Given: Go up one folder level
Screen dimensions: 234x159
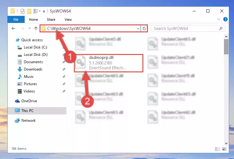Looking at the screenshot, I should tap(36, 28).
